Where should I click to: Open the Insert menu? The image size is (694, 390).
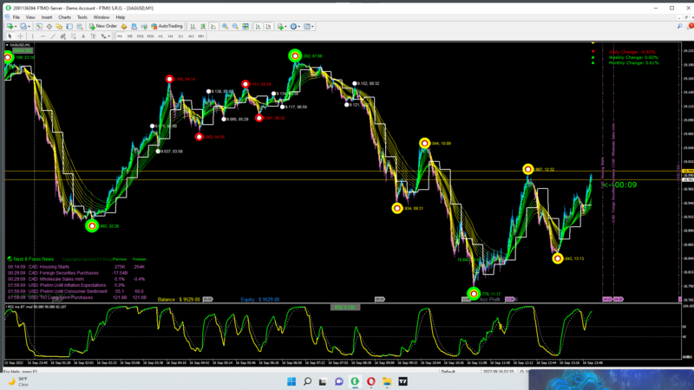(47, 17)
